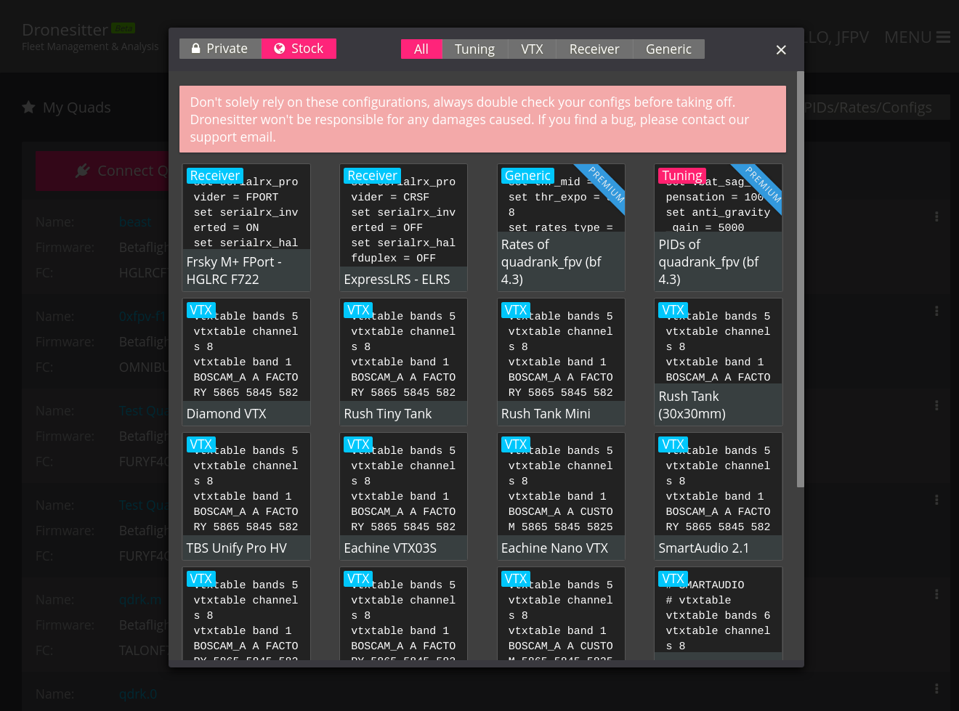Show only Receiver configs
This screenshot has width=959, height=711.
tap(594, 49)
